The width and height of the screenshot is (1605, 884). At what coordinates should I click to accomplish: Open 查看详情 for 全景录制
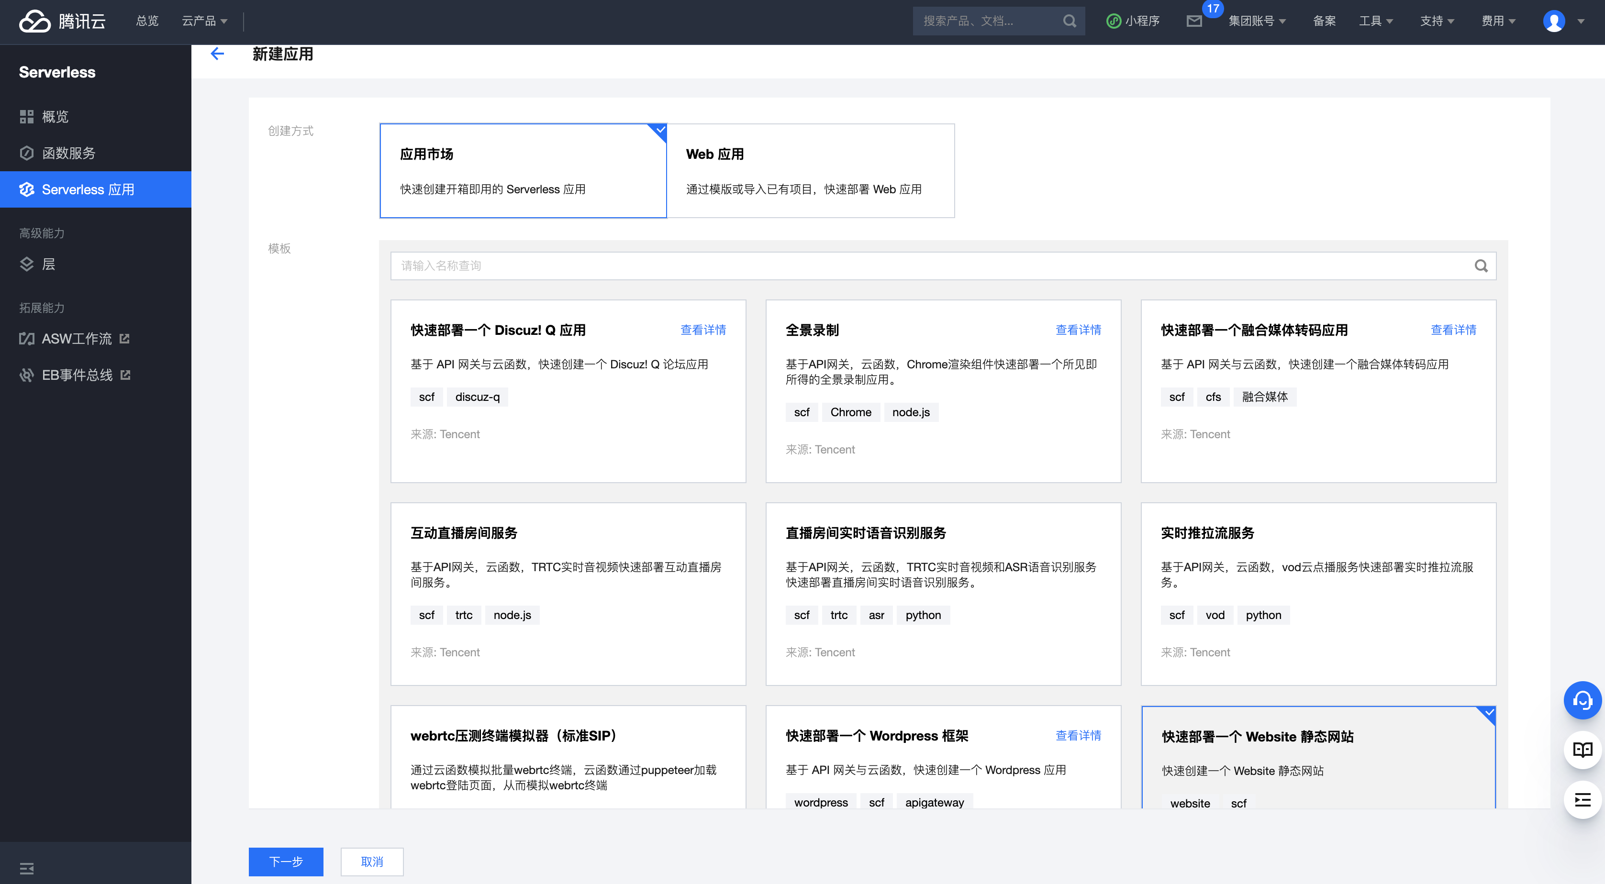(1078, 330)
